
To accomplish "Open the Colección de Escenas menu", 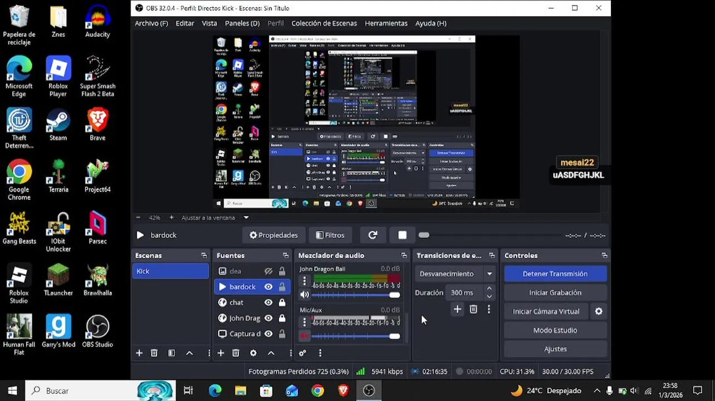I will tap(324, 23).
